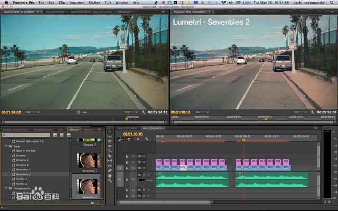
Task: Switch to the Markers tab
Action: (89, 130)
